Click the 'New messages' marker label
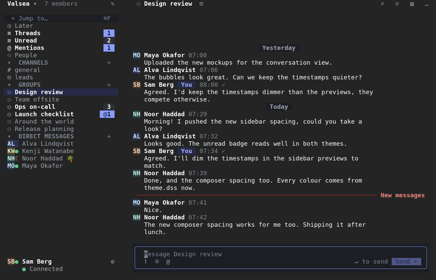Viewport: 436px width, 280px height. click(x=403, y=195)
